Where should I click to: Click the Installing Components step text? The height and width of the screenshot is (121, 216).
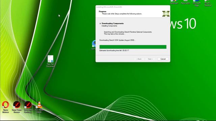click(109, 26)
